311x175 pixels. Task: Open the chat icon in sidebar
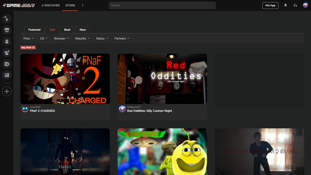click(x=7, y=19)
